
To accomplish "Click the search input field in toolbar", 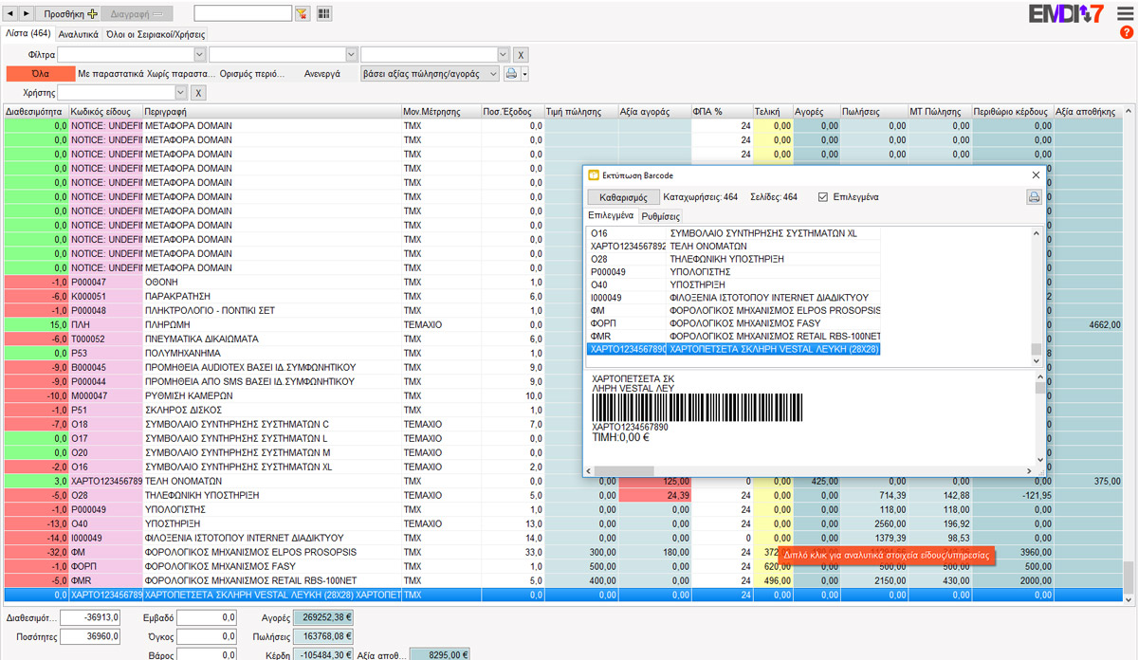I will pyautogui.click(x=243, y=13).
